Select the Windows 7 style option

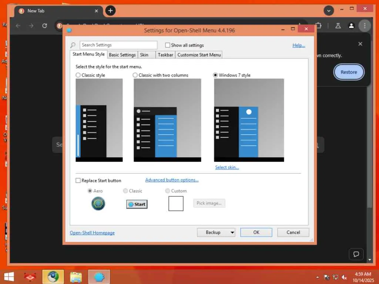click(x=215, y=75)
